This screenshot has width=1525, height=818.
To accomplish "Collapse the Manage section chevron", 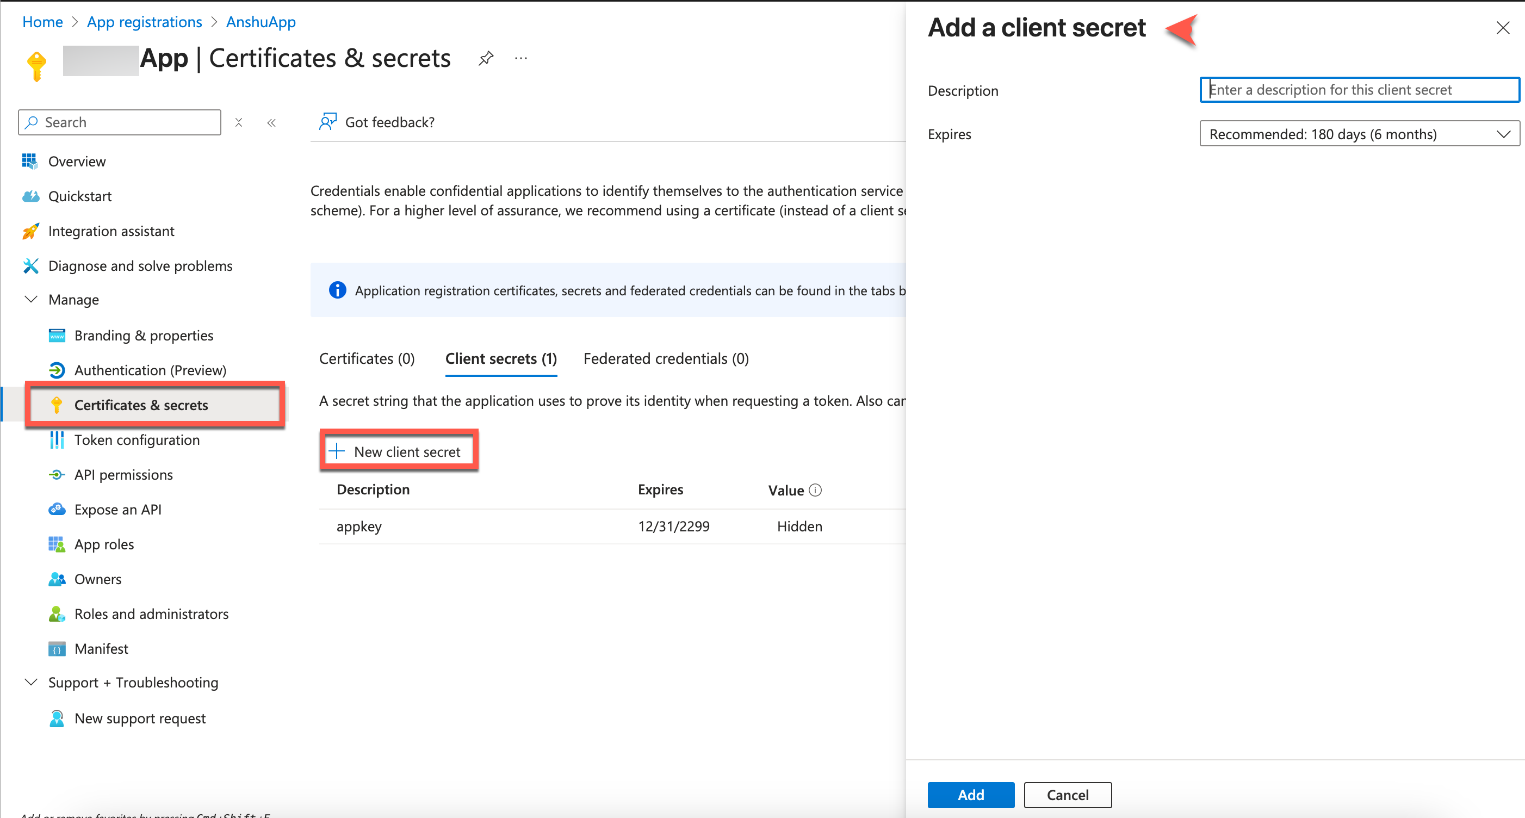I will [31, 300].
